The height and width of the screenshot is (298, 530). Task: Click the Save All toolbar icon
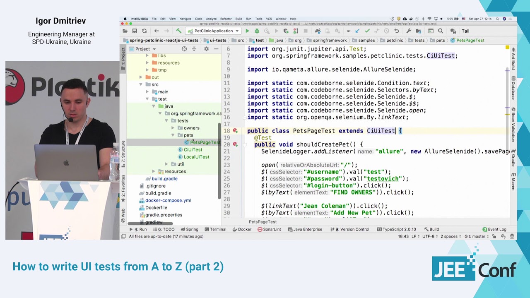click(x=135, y=31)
